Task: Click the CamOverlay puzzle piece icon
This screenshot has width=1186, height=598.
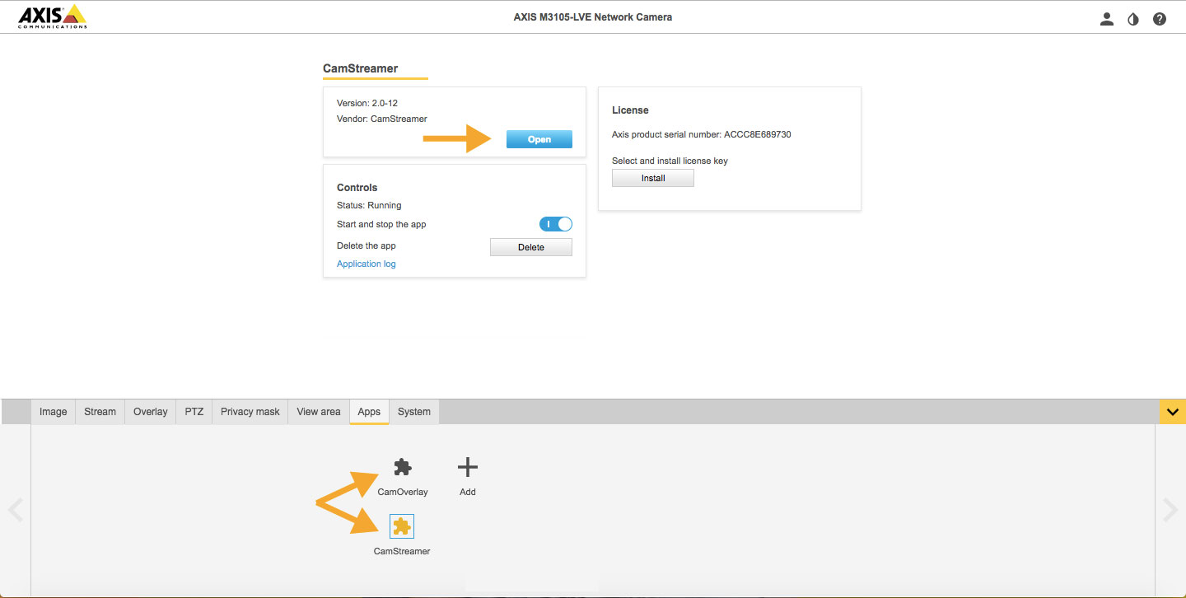Action: [402, 468]
